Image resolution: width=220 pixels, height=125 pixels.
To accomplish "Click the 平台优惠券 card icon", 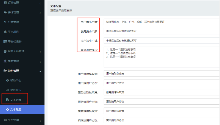I will [5, 42].
